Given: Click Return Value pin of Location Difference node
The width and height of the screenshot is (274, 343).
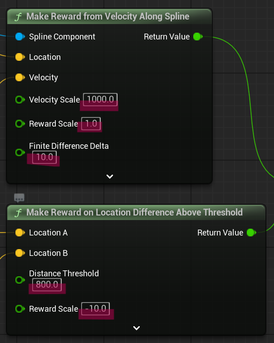Looking at the screenshot, I should [251, 233].
